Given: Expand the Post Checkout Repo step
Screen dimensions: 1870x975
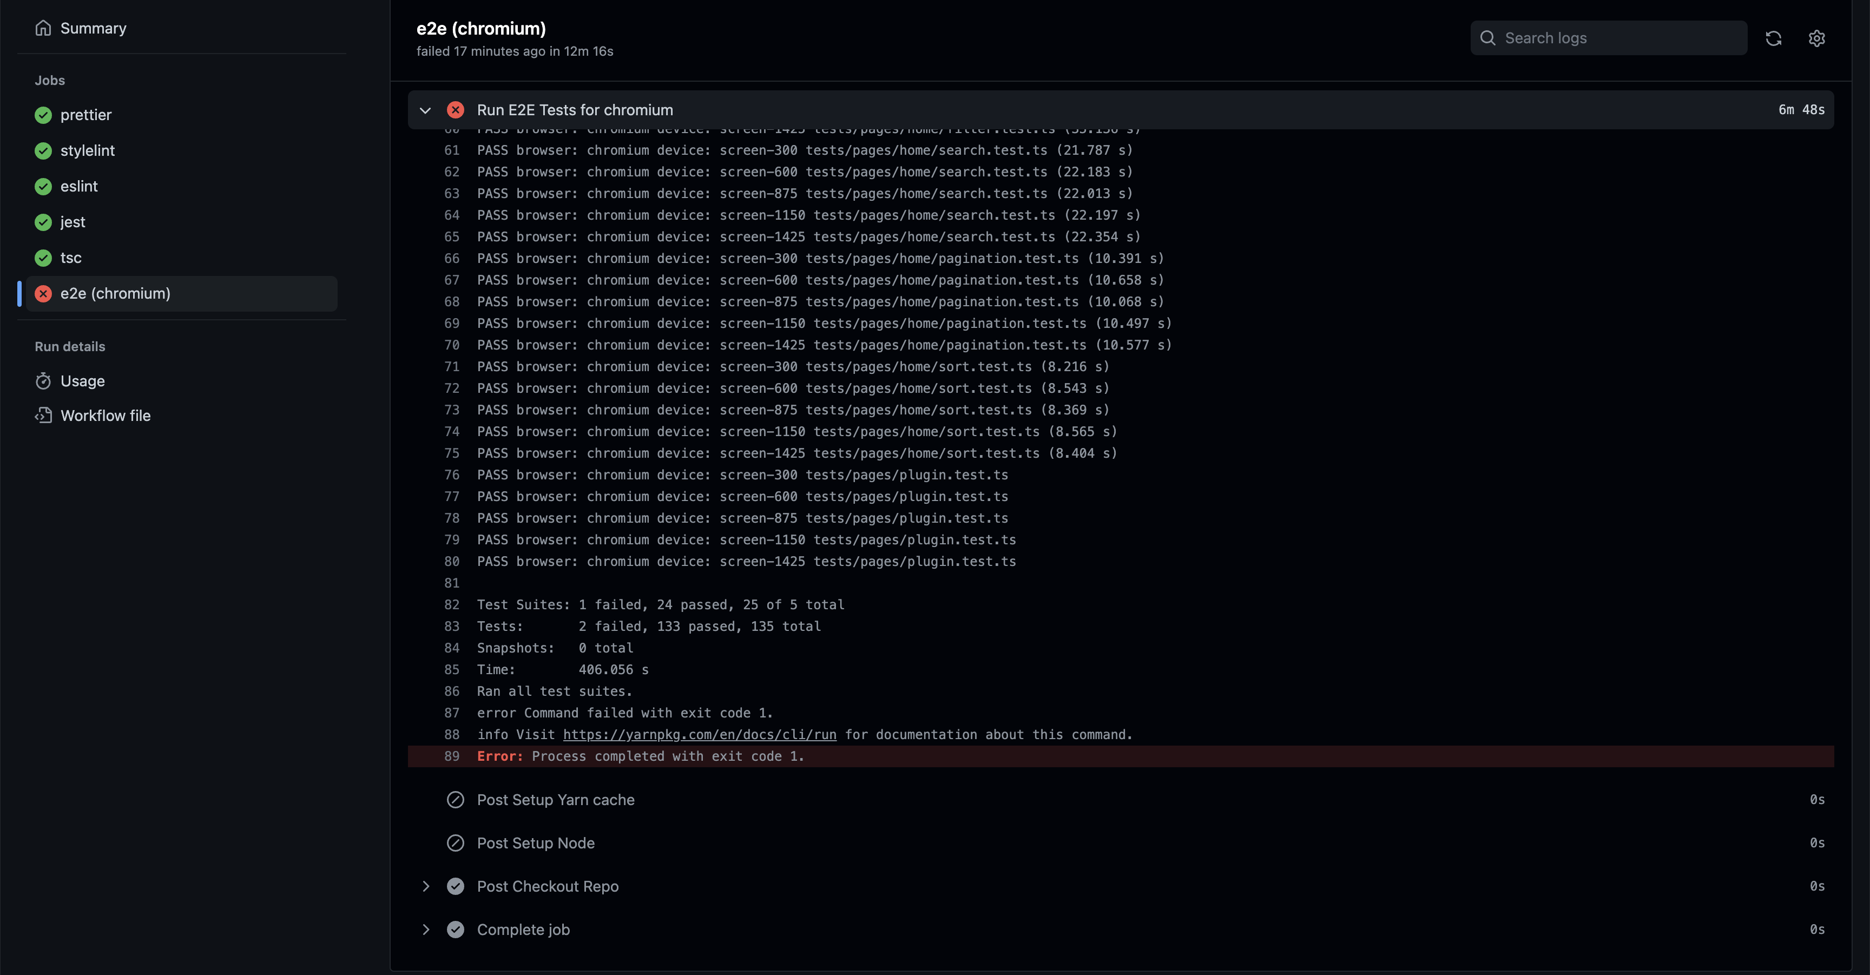Looking at the screenshot, I should click(x=425, y=886).
